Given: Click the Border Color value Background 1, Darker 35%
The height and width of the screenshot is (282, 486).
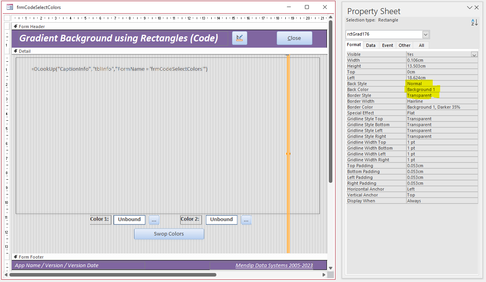Looking at the screenshot, I should (x=442, y=107).
